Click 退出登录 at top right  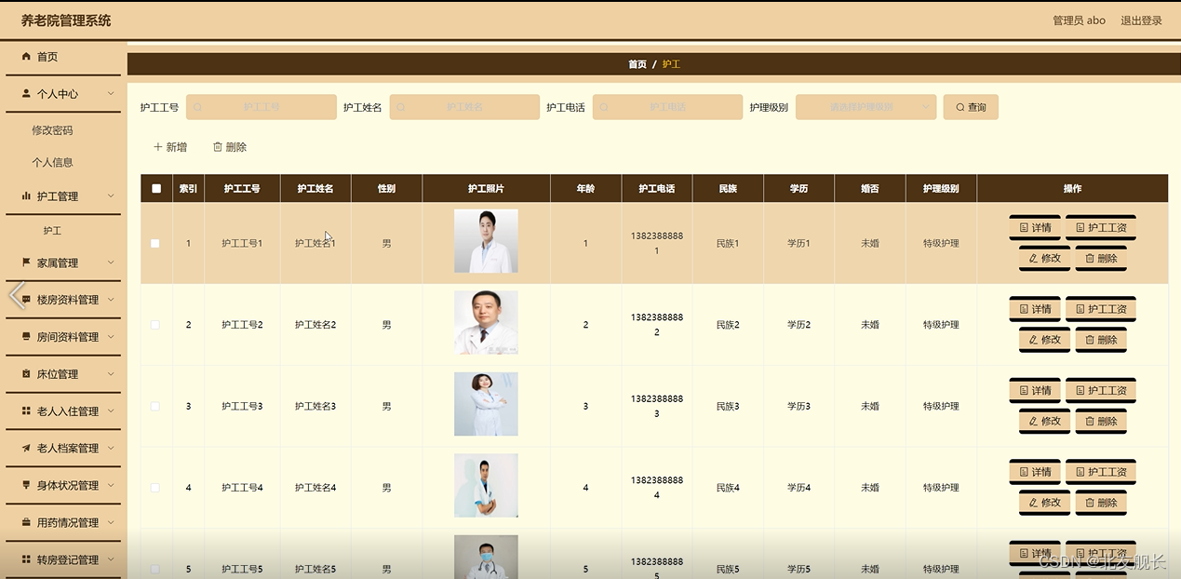tap(1142, 20)
